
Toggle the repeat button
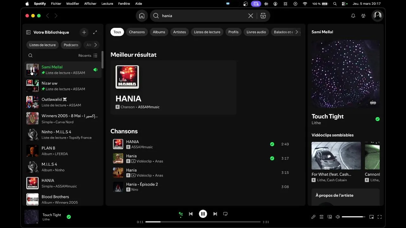click(x=225, y=214)
